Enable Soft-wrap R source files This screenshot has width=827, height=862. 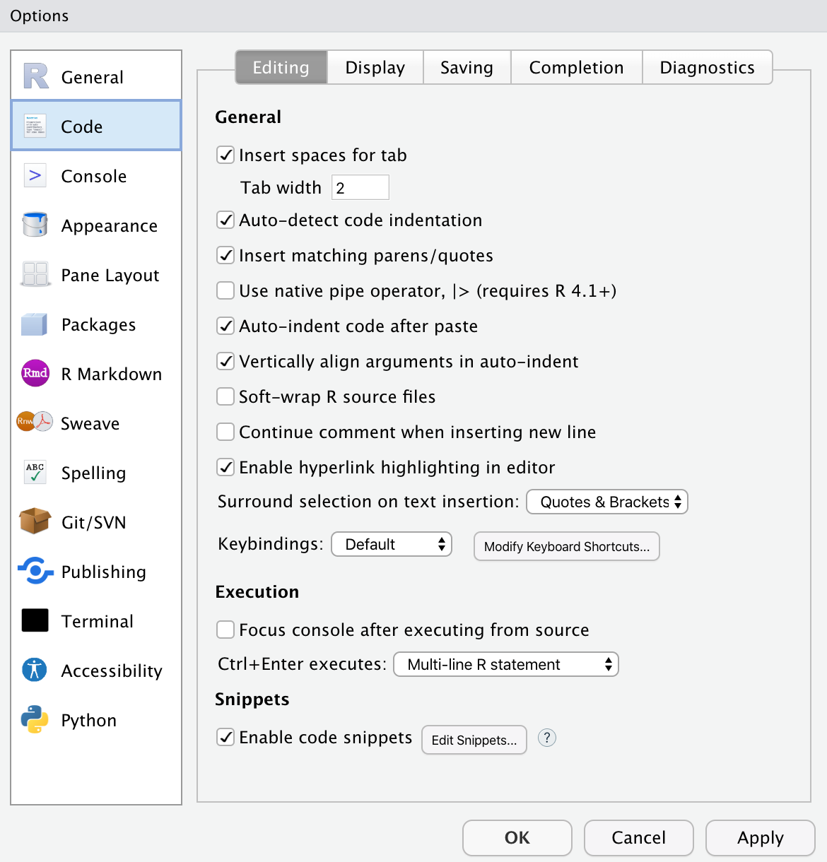click(225, 396)
